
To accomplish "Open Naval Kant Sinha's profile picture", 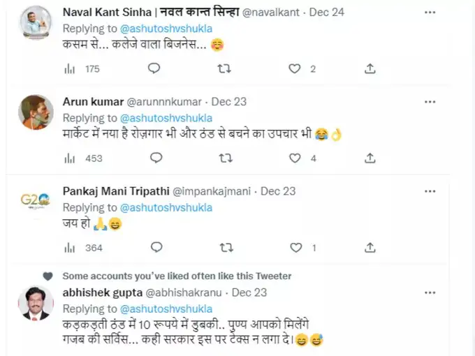I will (x=35, y=24).
